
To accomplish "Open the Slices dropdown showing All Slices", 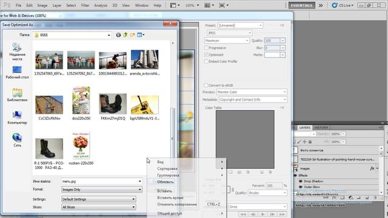I will coord(98,207).
